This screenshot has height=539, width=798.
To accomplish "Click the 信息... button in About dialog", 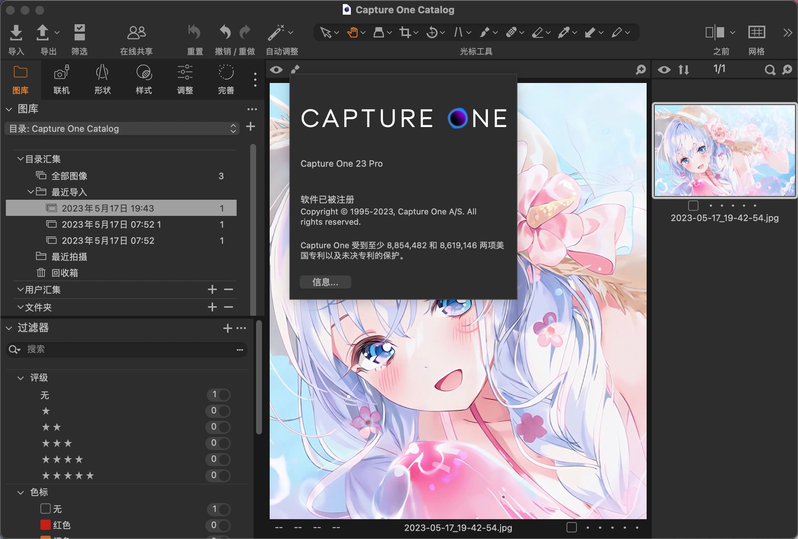I will (325, 282).
